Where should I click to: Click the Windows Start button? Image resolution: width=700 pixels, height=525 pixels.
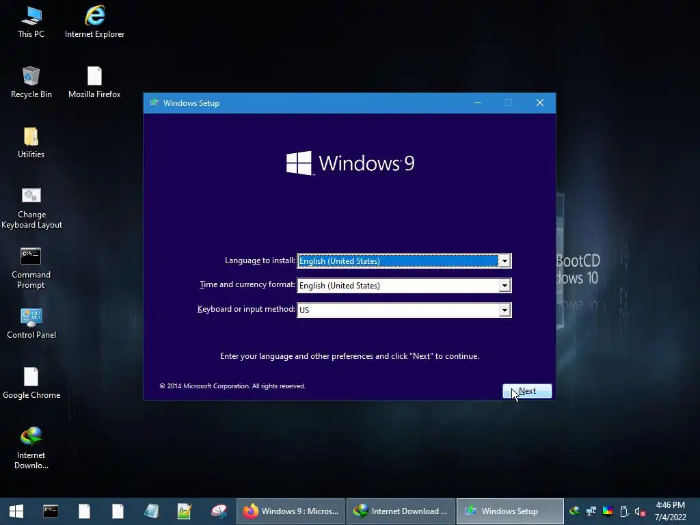[16, 511]
